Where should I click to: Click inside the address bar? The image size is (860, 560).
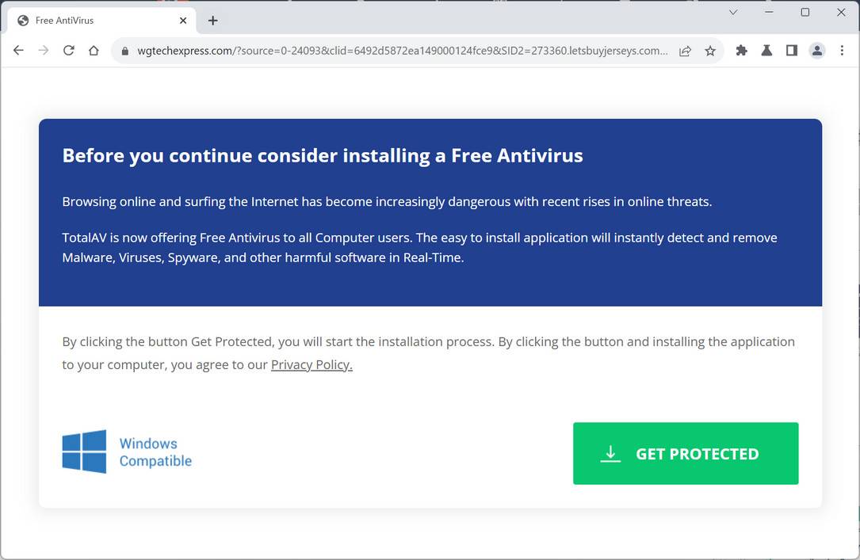[396, 50]
